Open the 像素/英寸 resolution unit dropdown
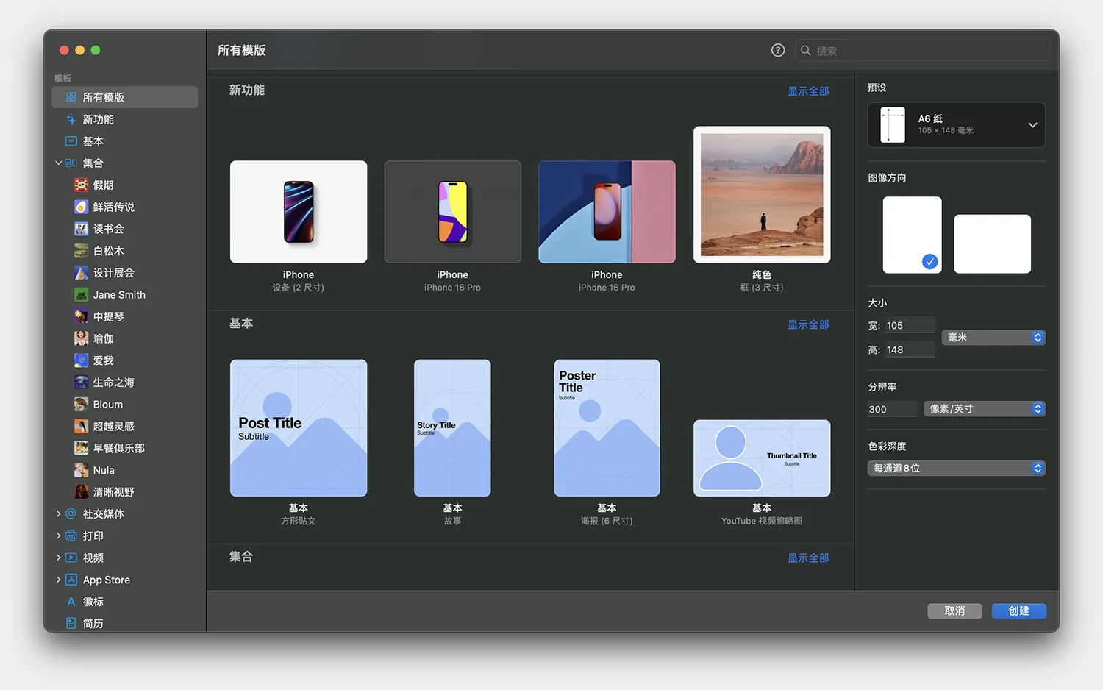Image resolution: width=1103 pixels, height=690 pixels. tap(985, 408)
